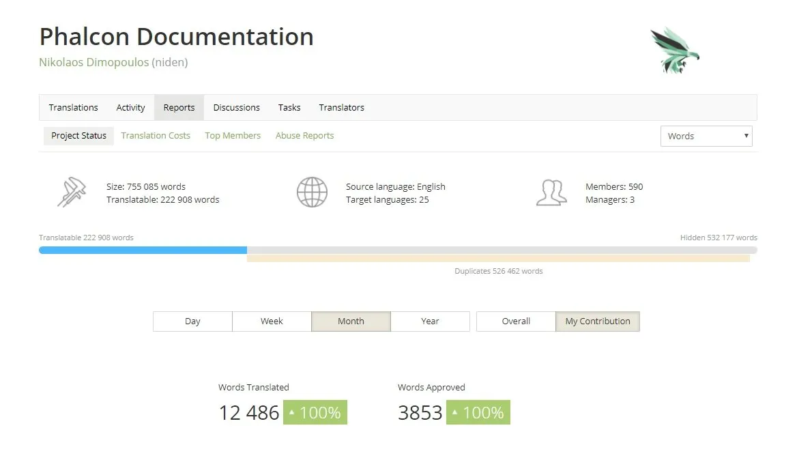Click the Words Approved label
Image resolution: width=812 pixels, height=458 pixels.
pyautogui.click(x=431, y=387)
